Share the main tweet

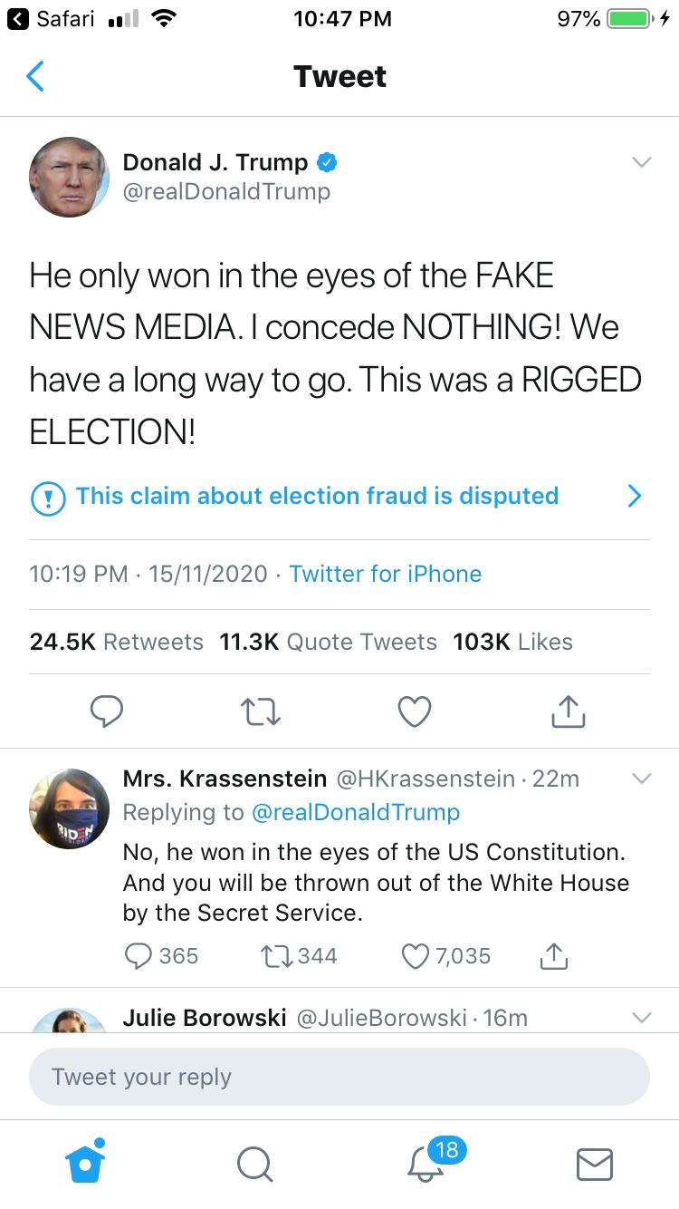pyautogui.click(x=569, y=711)
